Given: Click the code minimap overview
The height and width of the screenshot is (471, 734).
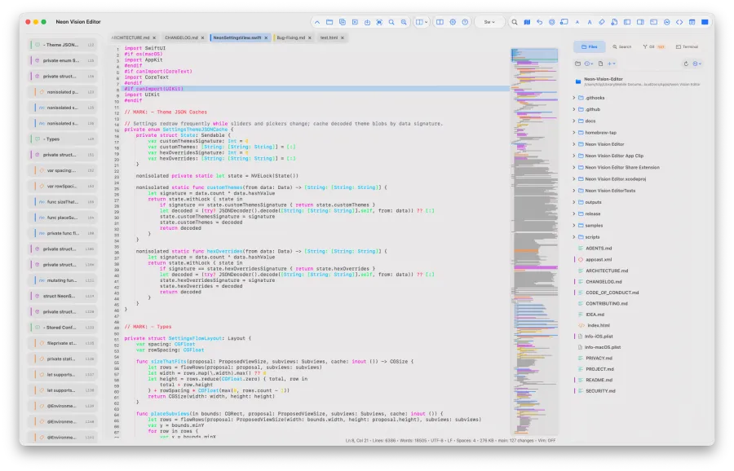Looking at the screenshot, I should (x=534, y=241).
